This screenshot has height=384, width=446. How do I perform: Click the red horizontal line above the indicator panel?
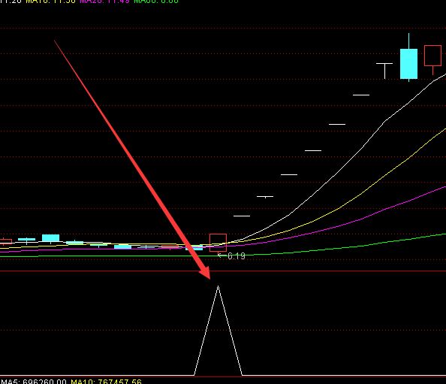(223, 271)
